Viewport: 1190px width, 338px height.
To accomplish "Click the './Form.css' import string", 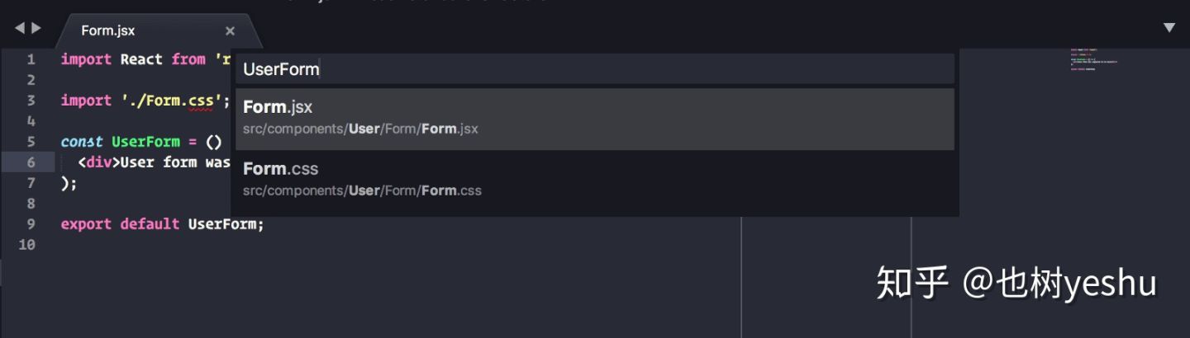I will (x=171, y=101).
